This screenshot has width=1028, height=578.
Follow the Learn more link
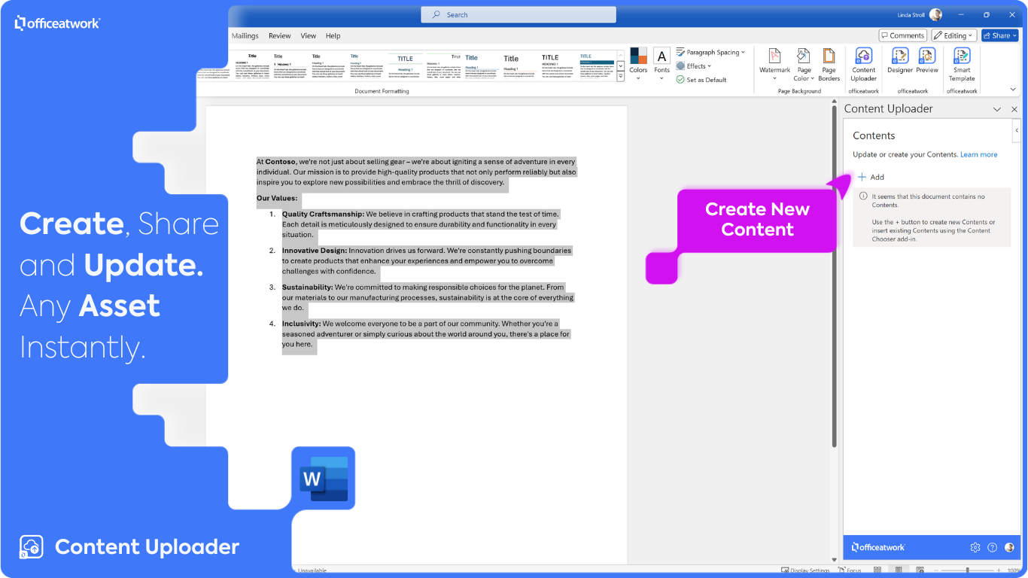coord(978,154)
